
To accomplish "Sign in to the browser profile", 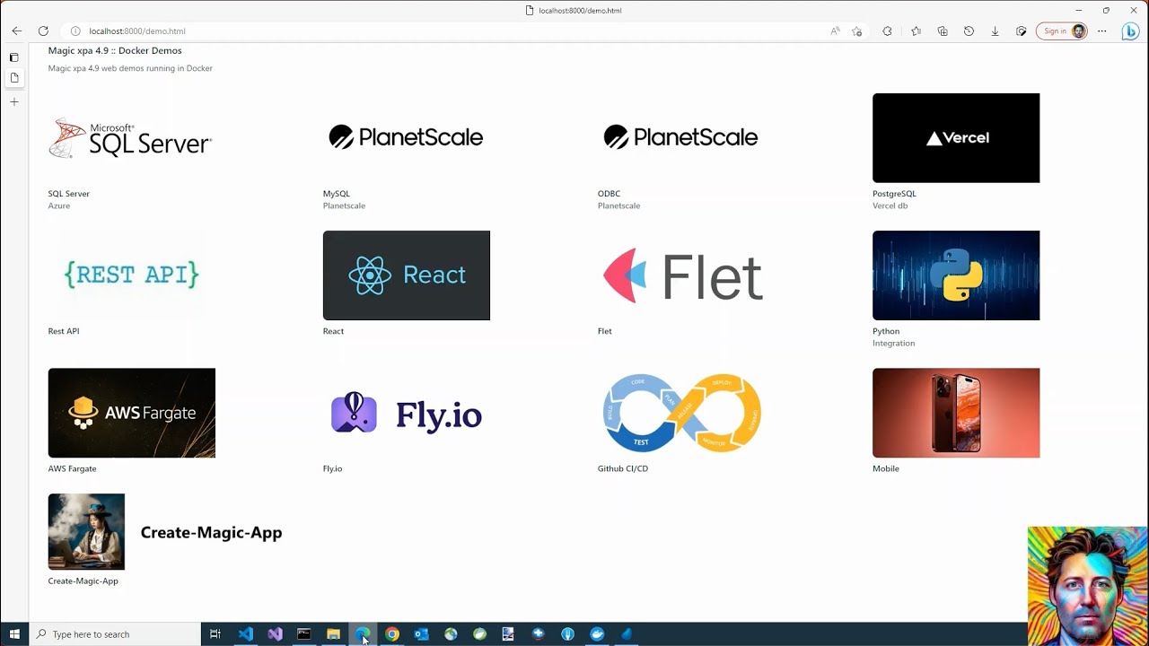I will pos(1061,31).
